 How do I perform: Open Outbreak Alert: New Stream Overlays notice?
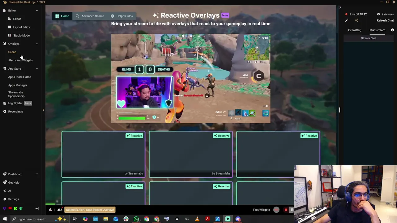tap(90, 210)
